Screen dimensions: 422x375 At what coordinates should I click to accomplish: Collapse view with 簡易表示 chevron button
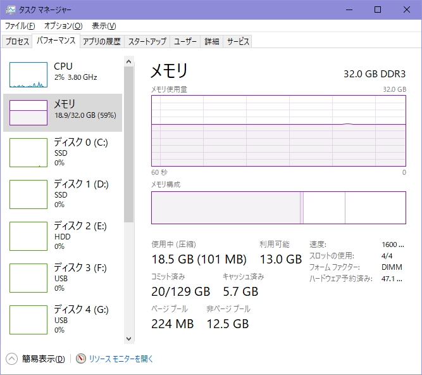tap(12, 359)
